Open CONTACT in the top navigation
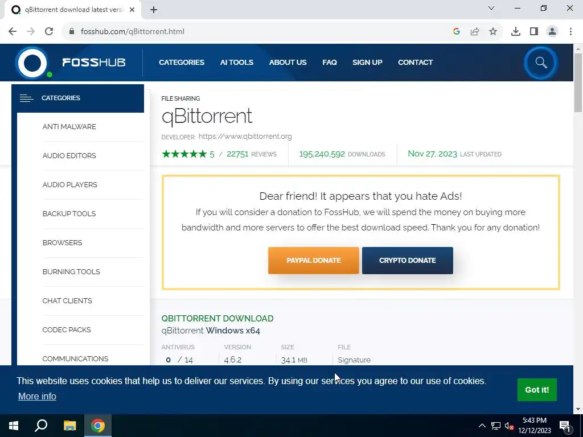This screenshot has width=583, height=437. 415,63
